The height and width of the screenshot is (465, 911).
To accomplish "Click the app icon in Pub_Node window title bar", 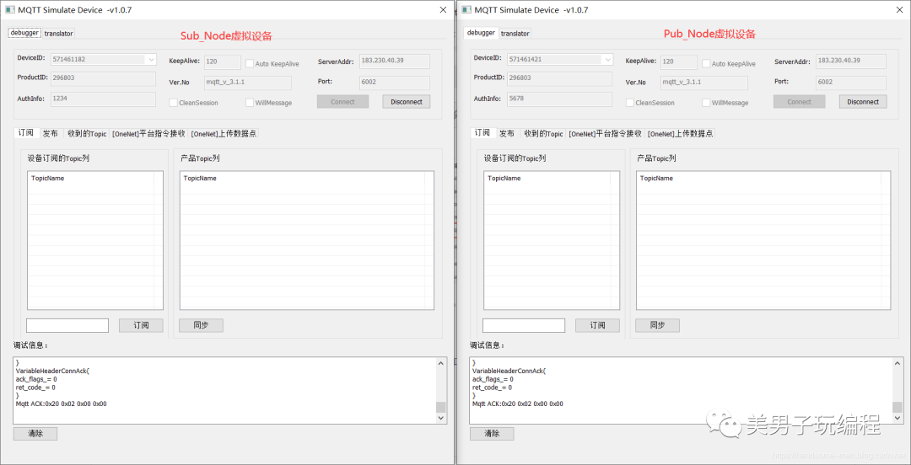I will coord(466,10).
